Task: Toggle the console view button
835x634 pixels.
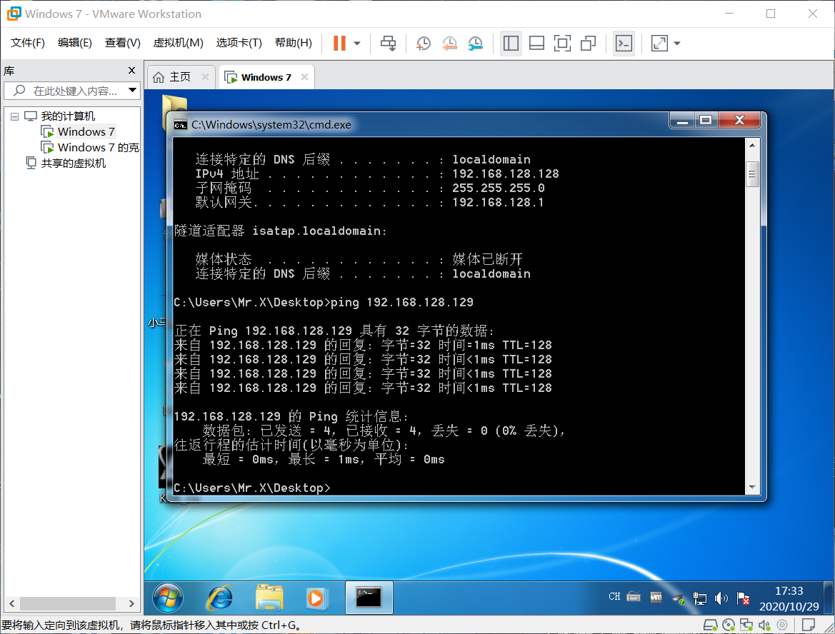Action: coord(624,43)
